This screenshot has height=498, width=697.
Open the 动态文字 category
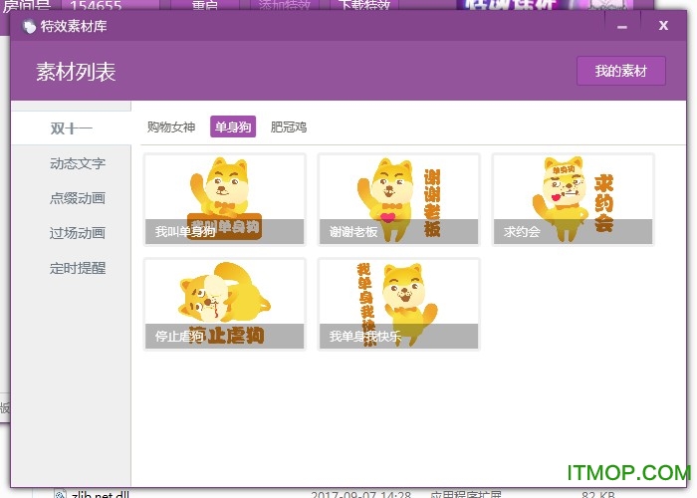(78, 163)
